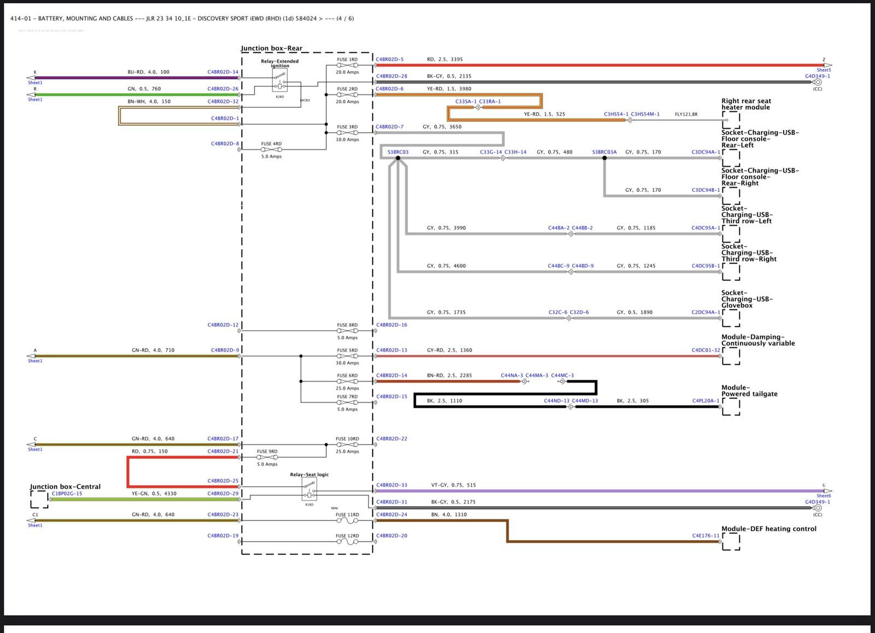
Task: Click the FUSE 10RD fuse symbol
Action: click(347, 445)
